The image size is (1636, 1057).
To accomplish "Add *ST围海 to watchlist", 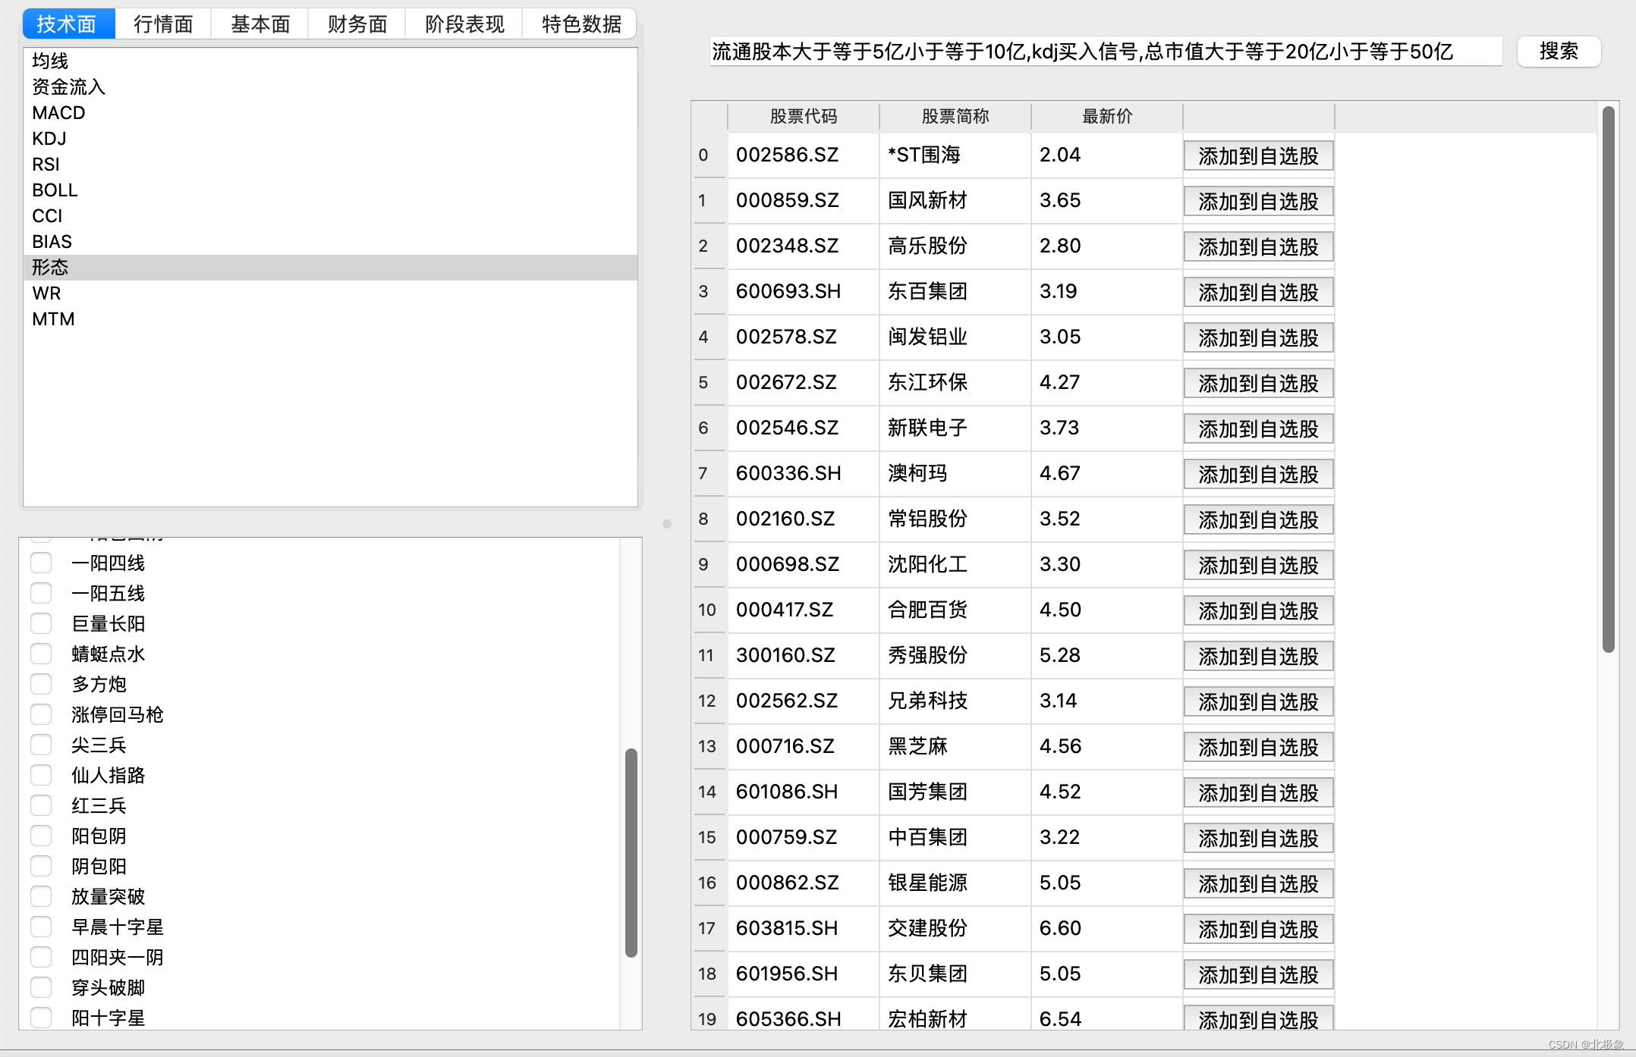I will [1258, 156].
